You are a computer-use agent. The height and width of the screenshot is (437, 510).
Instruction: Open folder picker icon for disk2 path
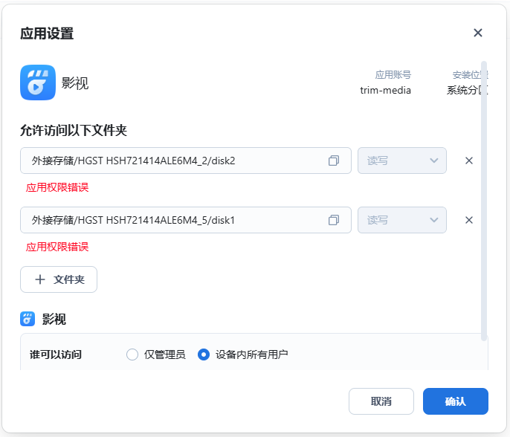(x=334, y=161)
